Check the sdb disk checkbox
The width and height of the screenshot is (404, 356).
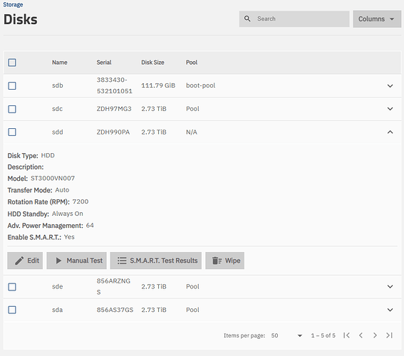click(12, 85)
